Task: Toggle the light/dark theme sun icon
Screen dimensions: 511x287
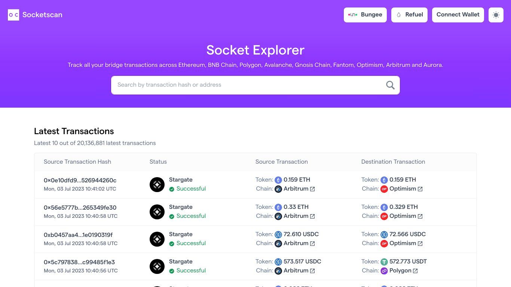Action: (496, 15)
